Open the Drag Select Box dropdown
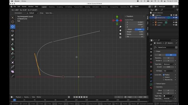Viewport: 188px width, 105px height. (x=49, y=13)
